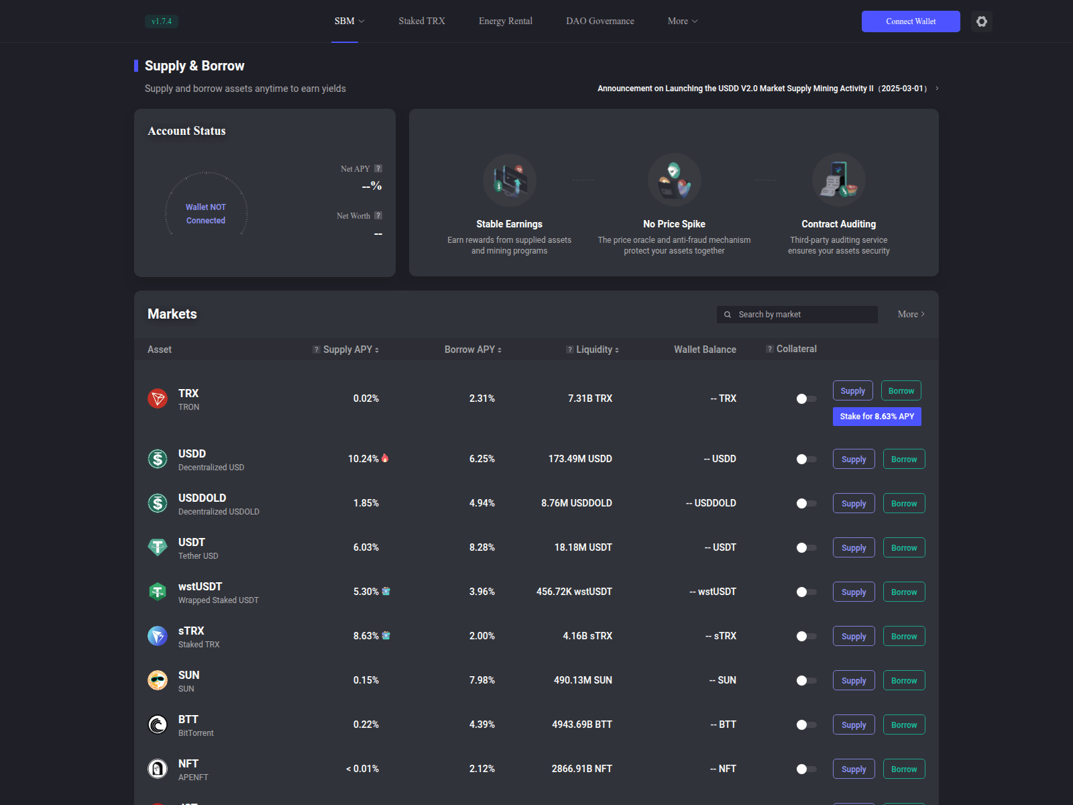1073x805 pixels.
Task: Toggle collateral for USDT
Action: [x=806, y=547]
